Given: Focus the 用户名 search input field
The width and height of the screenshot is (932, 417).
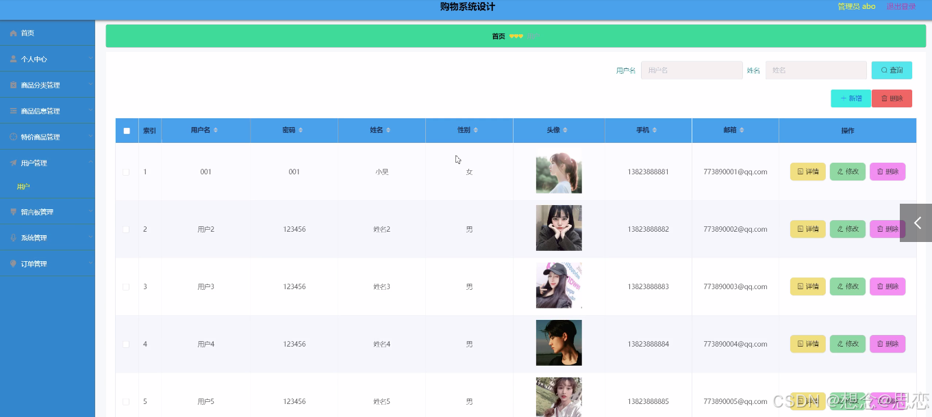Looking at the screenshot, I should click(692, 70).
